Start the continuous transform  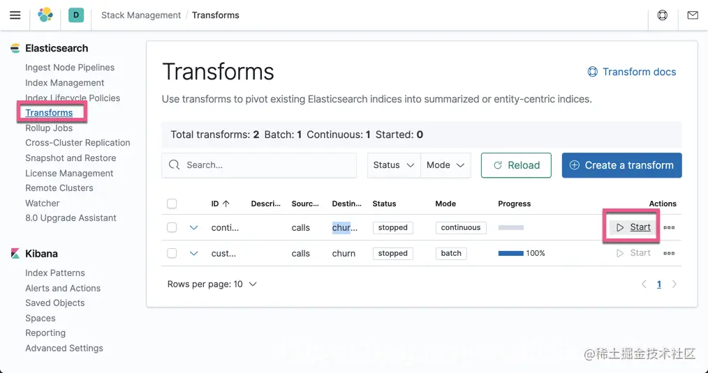click(x=633, y=227)
